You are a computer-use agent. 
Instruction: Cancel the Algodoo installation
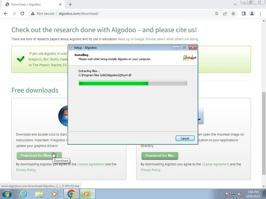tap(185, 138)
